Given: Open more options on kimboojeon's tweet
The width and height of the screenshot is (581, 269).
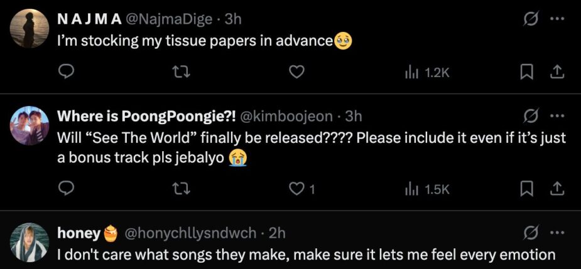Looking at the screenshot, I should point(557,116).
